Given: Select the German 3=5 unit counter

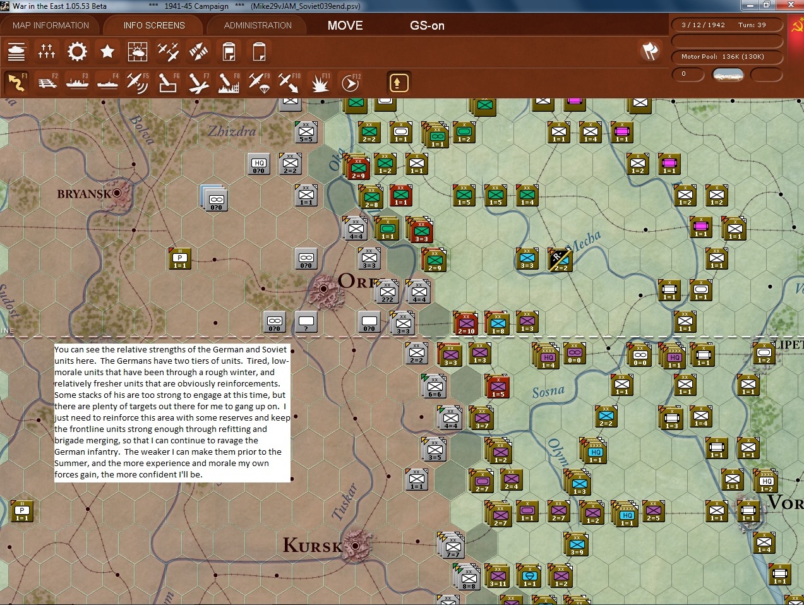Looking at the screenshot, I should click(x=435, y=449).
